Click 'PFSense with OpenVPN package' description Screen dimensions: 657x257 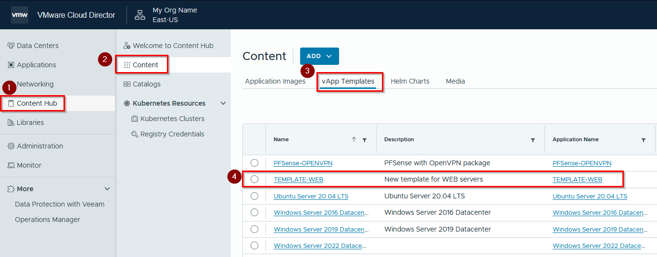click(437, 163)
